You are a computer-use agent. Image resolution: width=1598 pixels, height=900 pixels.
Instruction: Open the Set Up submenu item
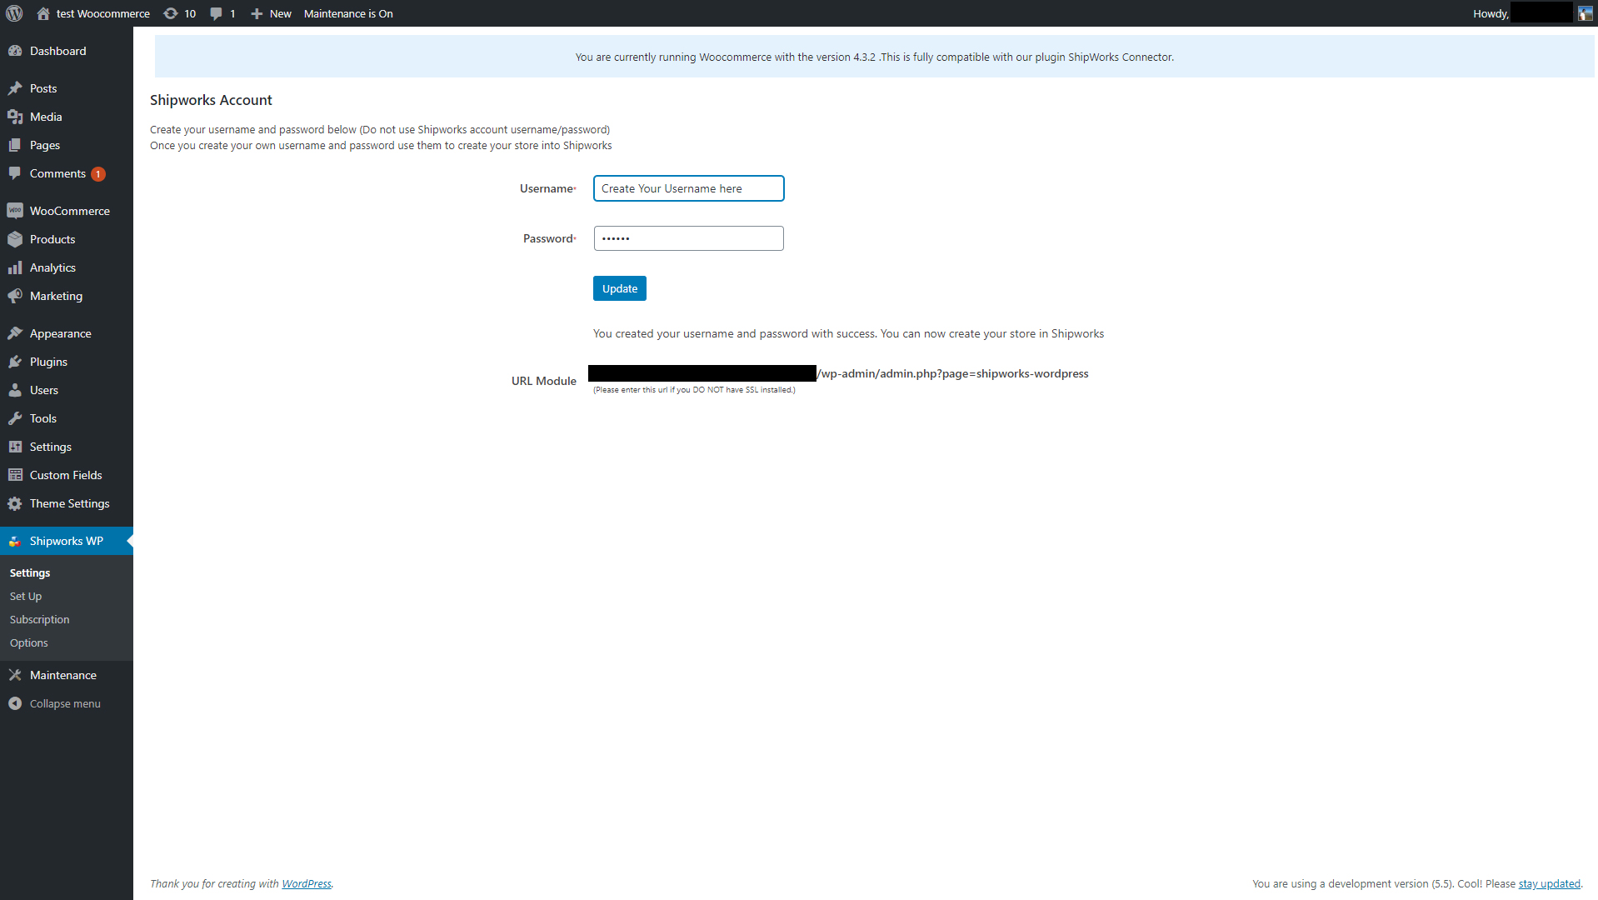[x=26, y=596]
